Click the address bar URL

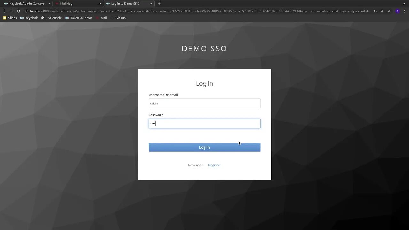pos(200,11)
